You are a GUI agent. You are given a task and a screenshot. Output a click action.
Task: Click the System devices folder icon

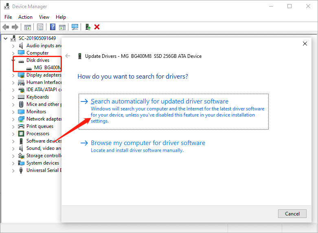click(x=21, y=163)
